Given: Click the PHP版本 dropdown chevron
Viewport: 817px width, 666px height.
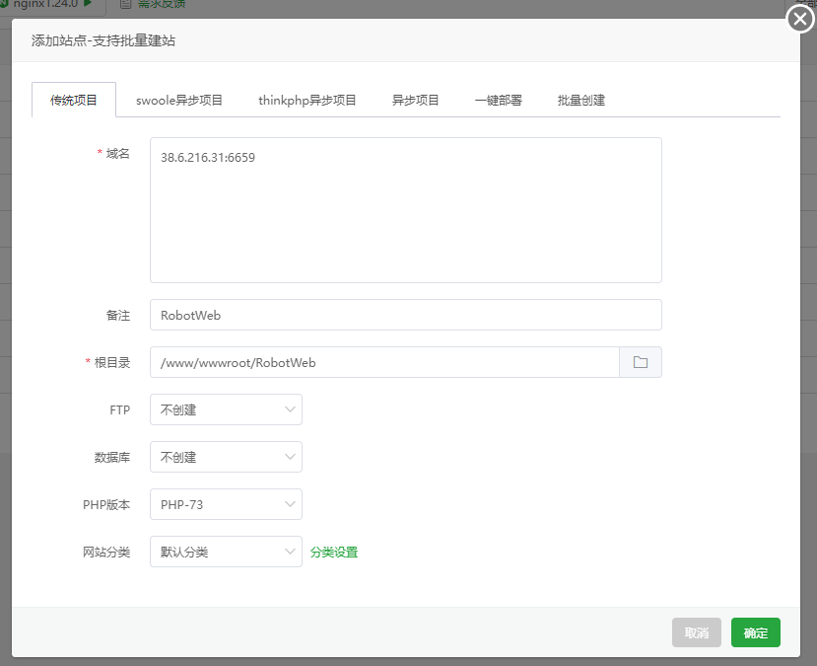Looking at the screenshot, I should (x=291, y=504).
